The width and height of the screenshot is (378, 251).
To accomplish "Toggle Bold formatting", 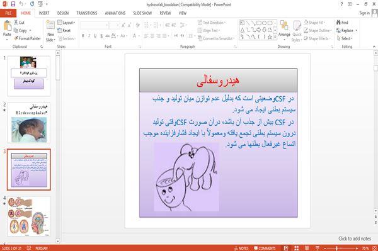I will 83,36.
